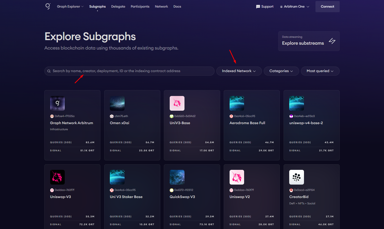
Task: Open the Indexed Network filter dropdown
Action: (x=239, y=71)
